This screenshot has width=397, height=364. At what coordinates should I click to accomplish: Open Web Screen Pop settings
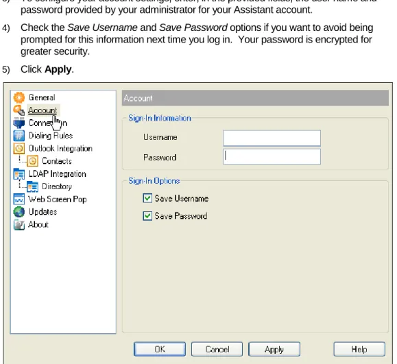(58, 199)
